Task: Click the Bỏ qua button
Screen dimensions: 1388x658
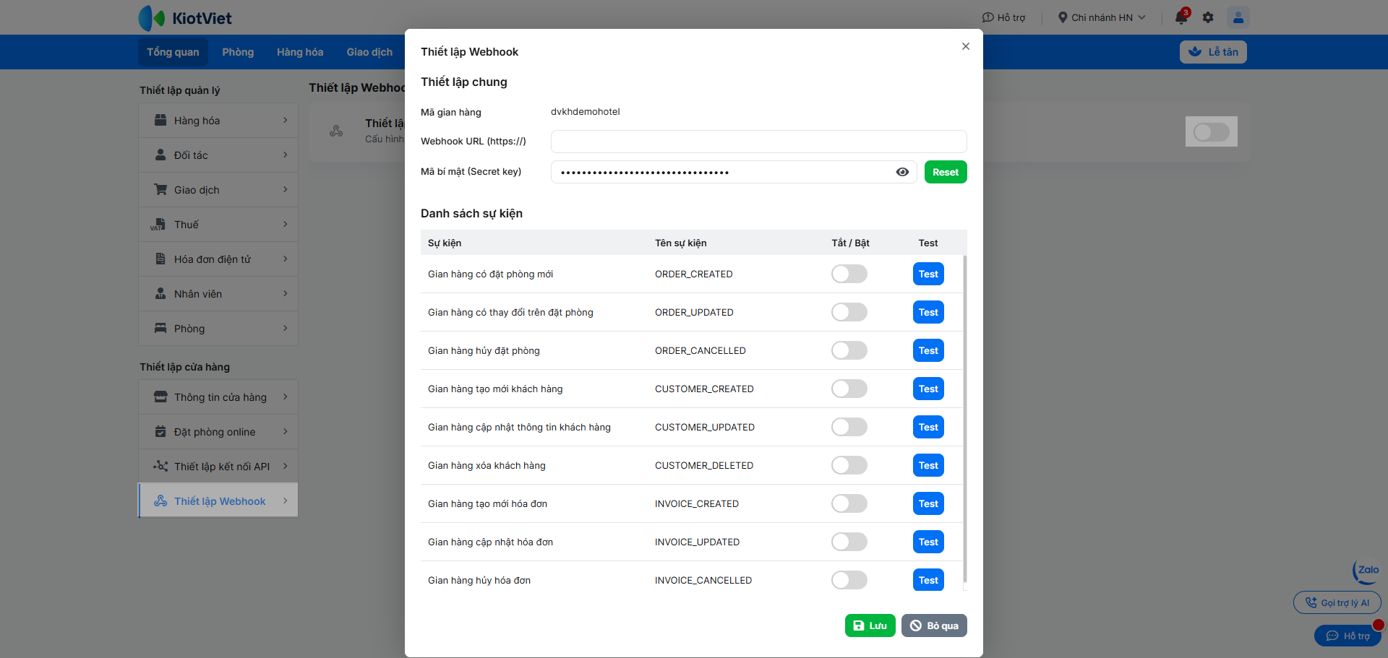Action: click(934, 625)
